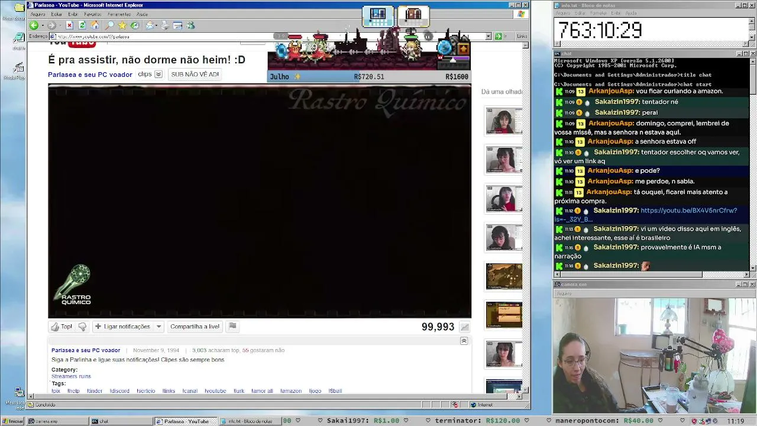Click the thumbs down dislike icon
Screen dimensions: 757x426
point(82,327)
